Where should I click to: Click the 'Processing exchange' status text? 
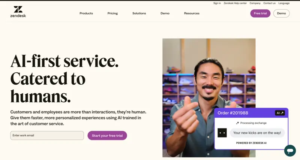coord(253,123)
